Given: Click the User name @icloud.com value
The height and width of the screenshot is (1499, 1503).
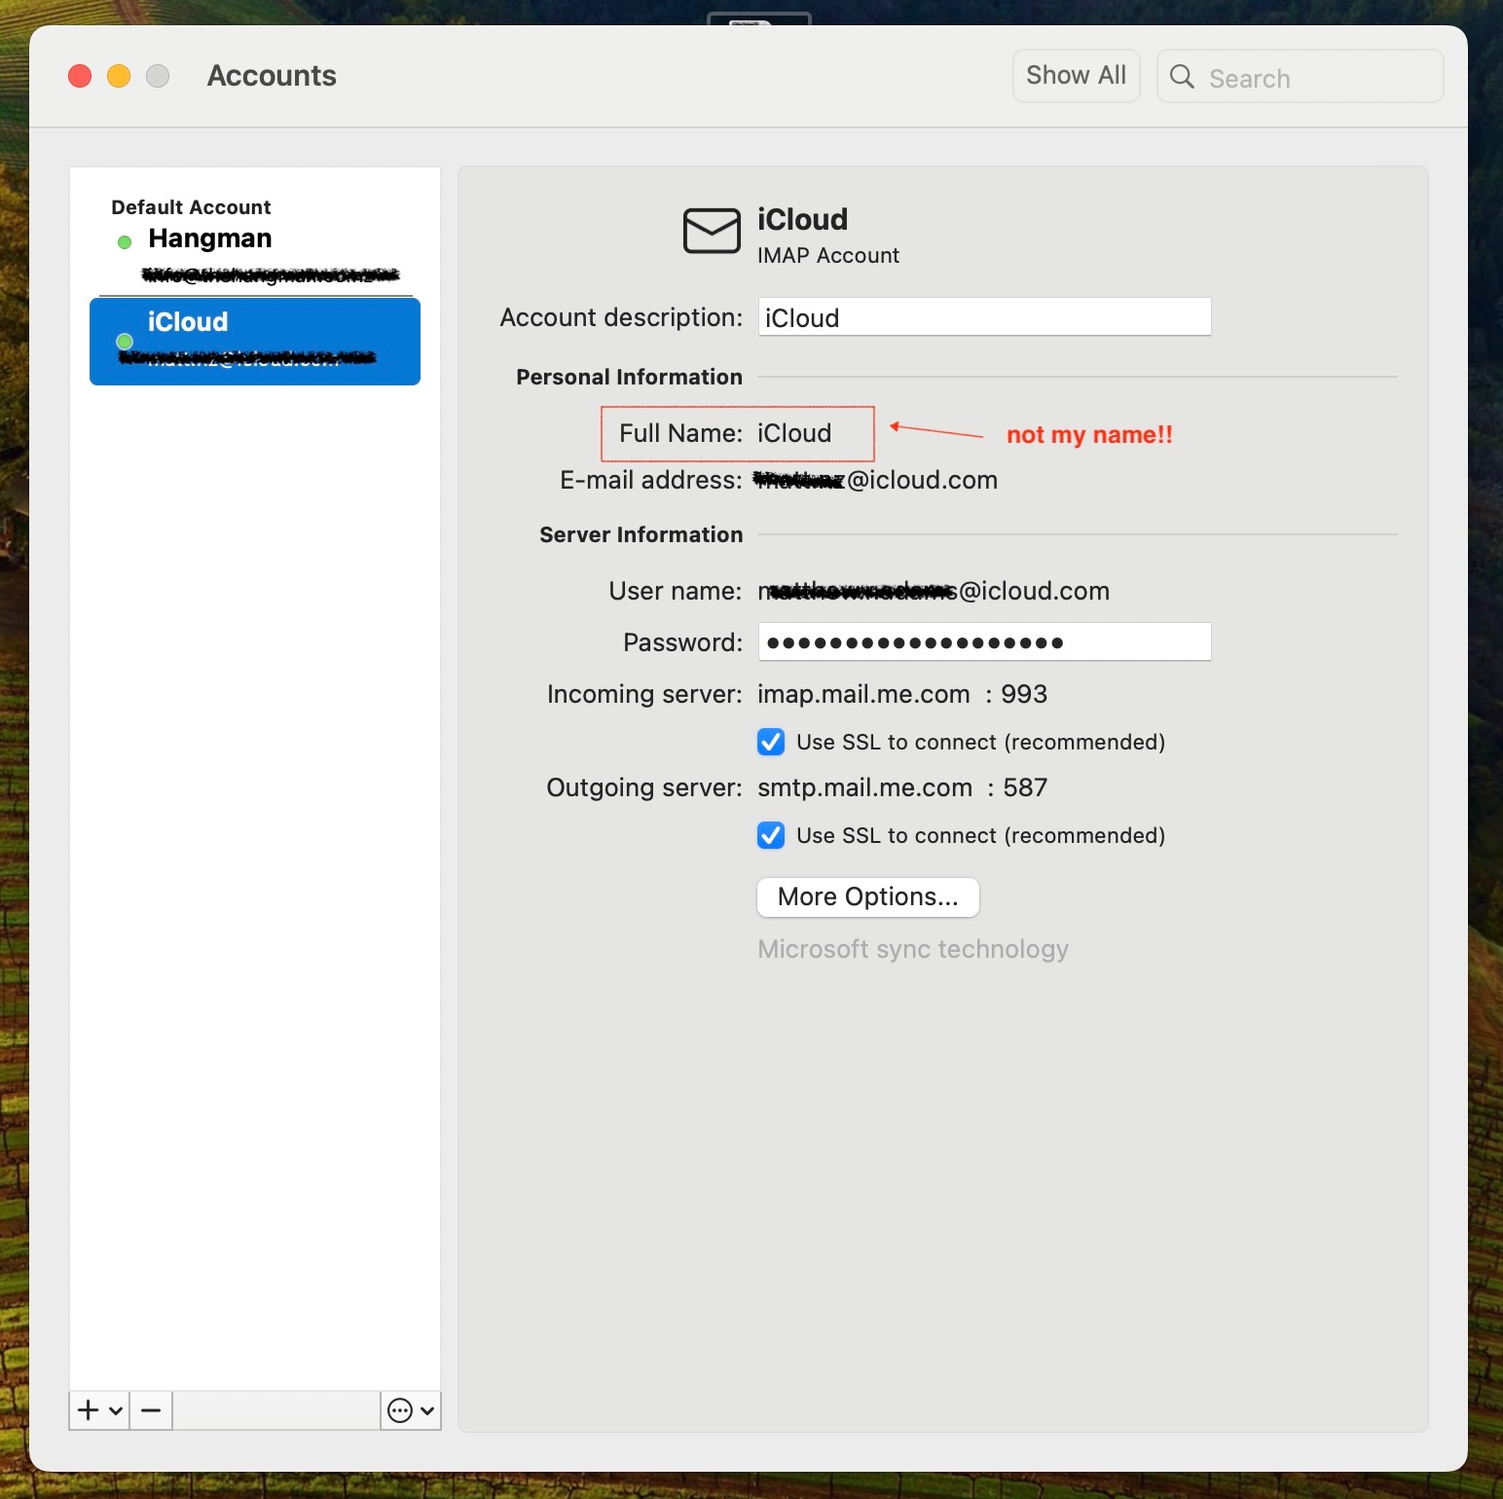Looking at the screenshot, I should 934,591.
